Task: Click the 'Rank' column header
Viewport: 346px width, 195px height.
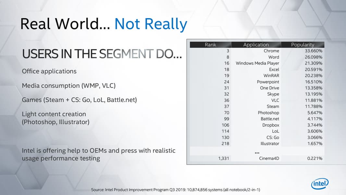Action: [210, 45]
